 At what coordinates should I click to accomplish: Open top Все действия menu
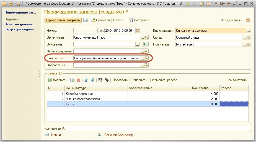pyautogui.click(x=232, y=20)
